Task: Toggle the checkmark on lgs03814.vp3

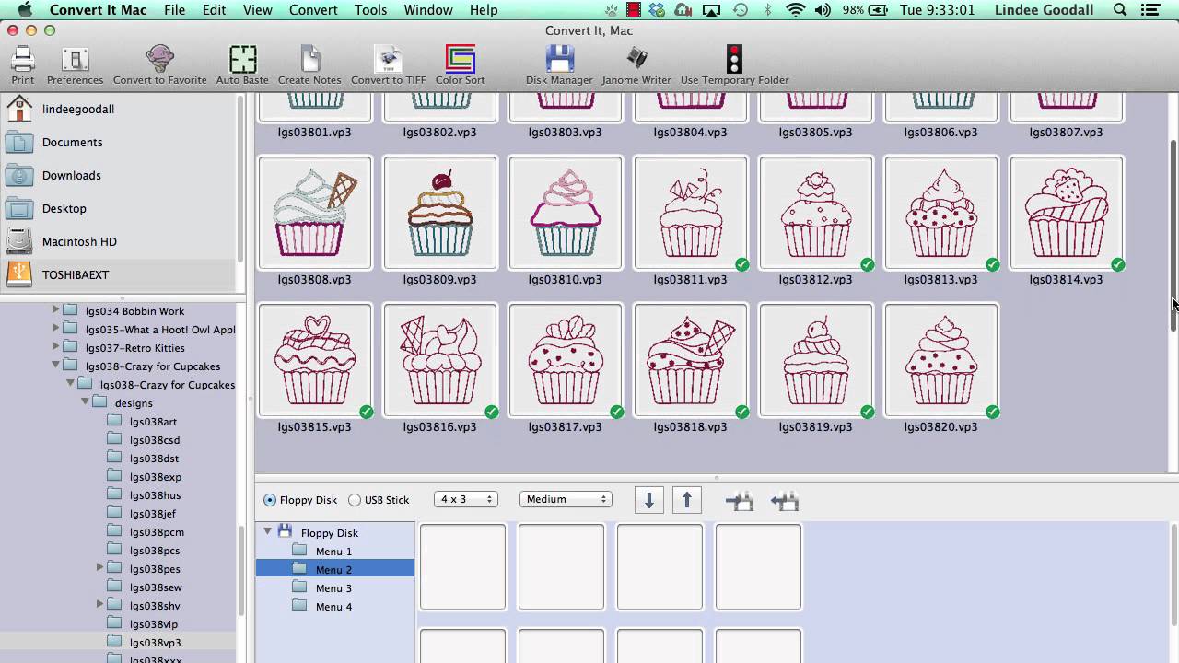Action: pos(1118,264)
